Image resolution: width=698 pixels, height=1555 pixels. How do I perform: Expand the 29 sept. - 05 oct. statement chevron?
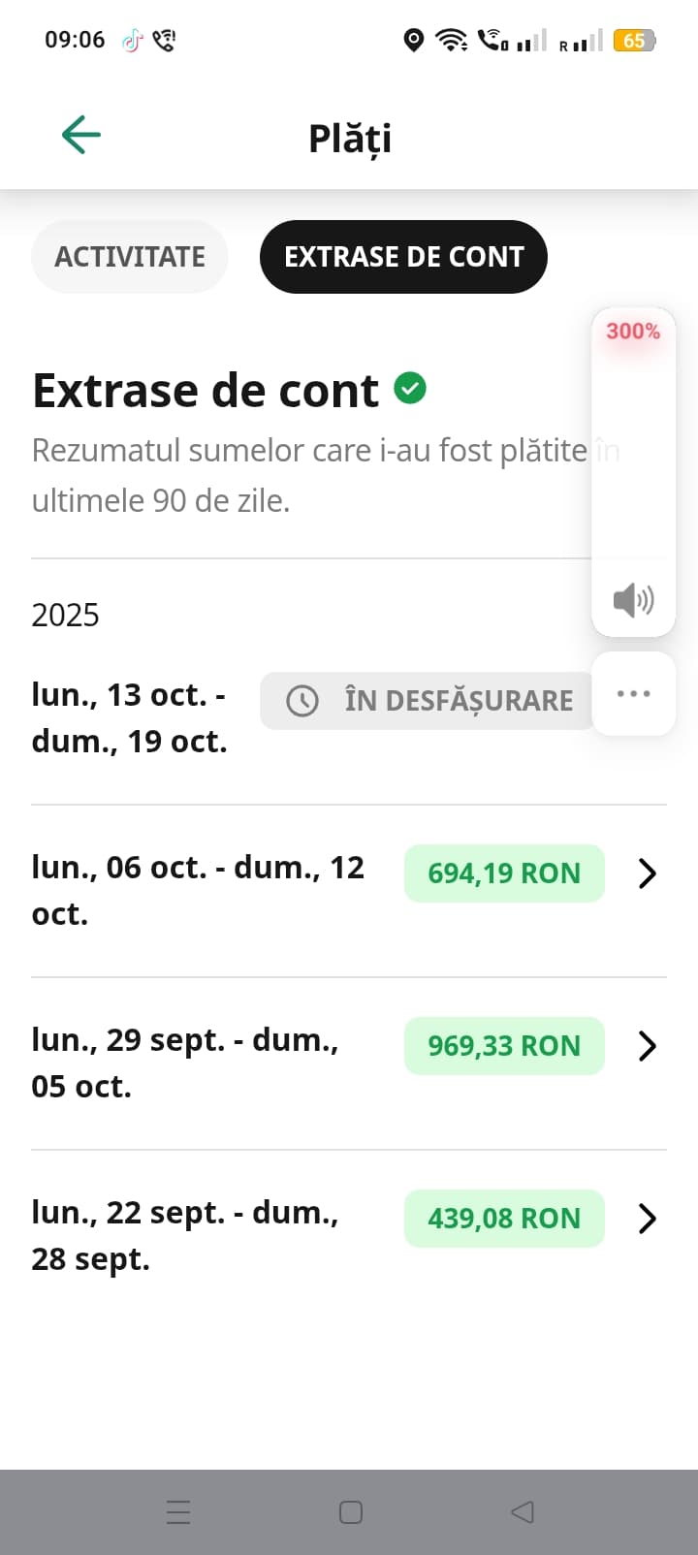[648, 1046]
